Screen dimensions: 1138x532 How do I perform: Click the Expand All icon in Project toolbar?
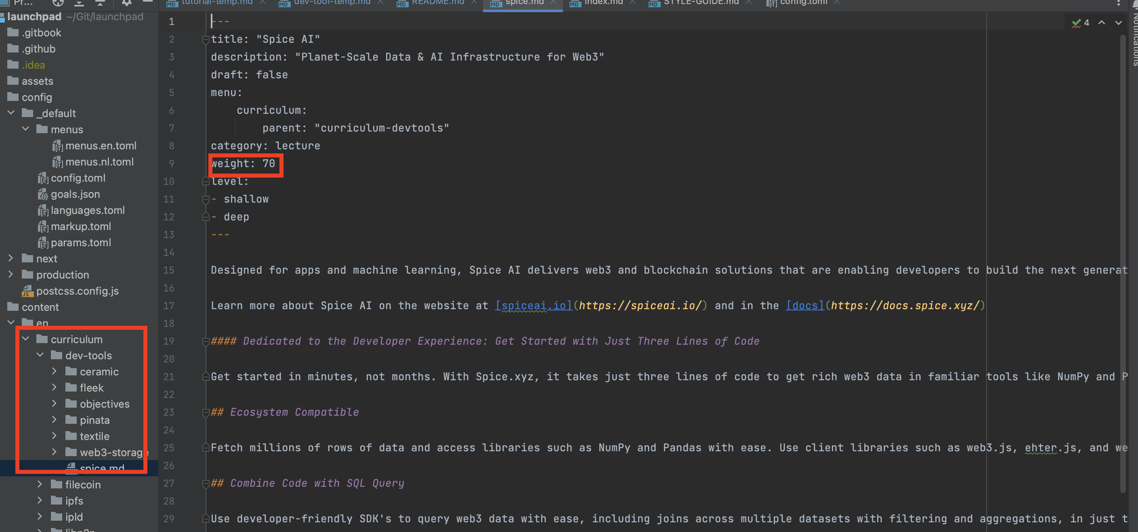79,3
